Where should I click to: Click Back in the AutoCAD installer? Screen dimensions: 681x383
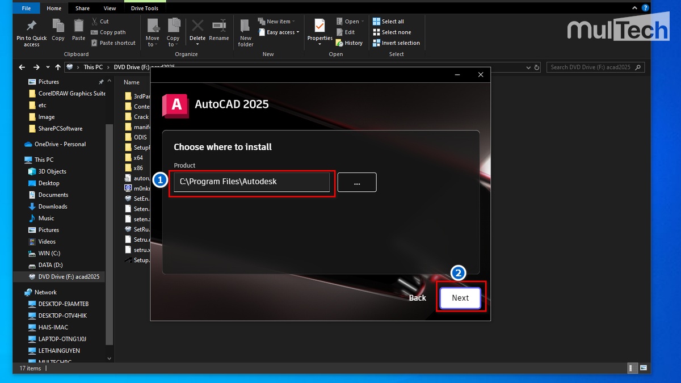(417, 297)
